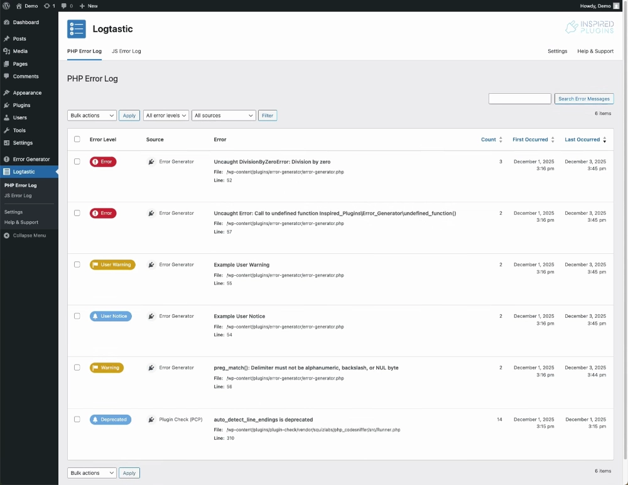Screen dimensions: 628x485
Task: Click the User Warning badge
Action: (112, 264)
